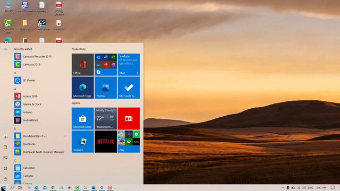
Task: Launch the Solitaire tile
Action: tap(83, 142)
